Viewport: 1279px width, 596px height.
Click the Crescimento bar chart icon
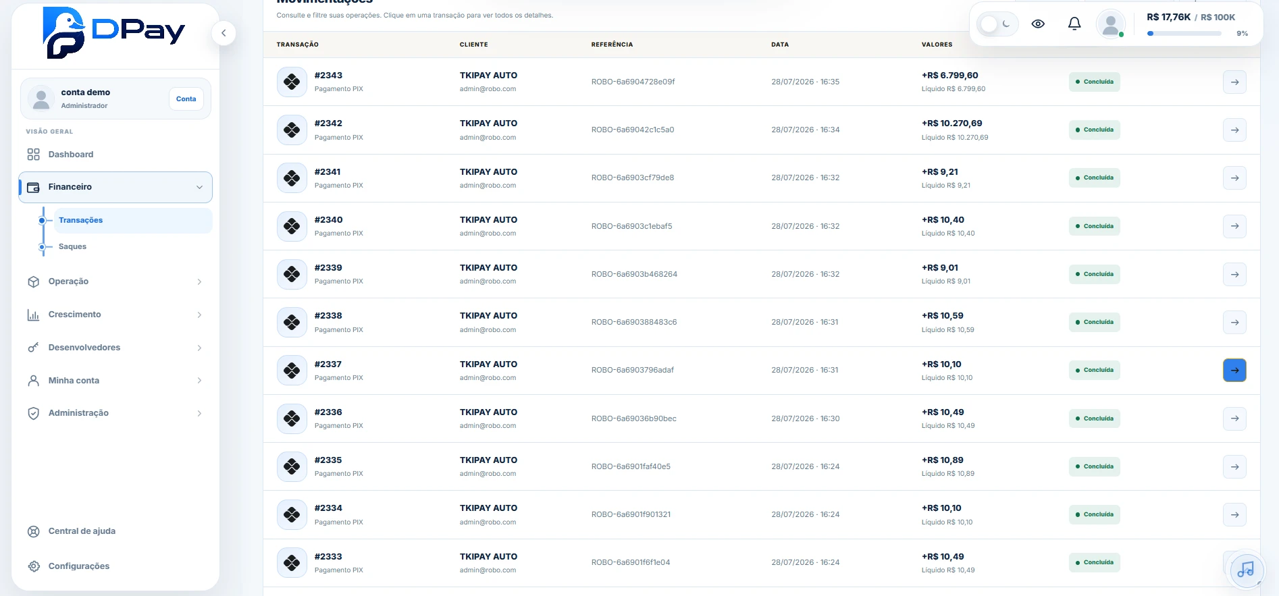click(x=33, y=315)
